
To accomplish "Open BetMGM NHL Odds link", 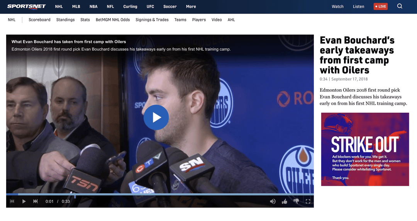I will coord(113,20).
